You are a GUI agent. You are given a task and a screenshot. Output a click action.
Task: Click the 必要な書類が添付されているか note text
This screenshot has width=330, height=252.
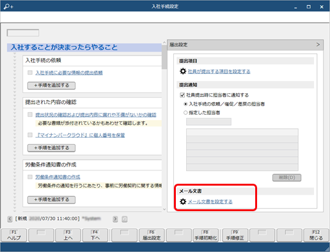click(x=93, y=123)
